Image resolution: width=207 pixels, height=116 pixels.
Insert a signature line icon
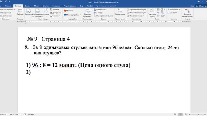[163, 10]
